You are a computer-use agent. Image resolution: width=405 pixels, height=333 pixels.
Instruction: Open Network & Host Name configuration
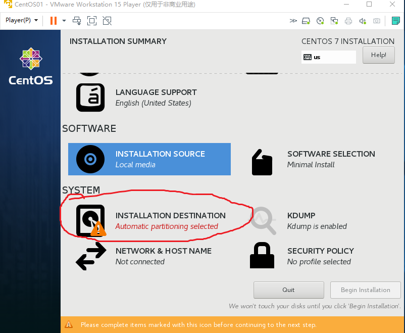(x=163, y=256)
